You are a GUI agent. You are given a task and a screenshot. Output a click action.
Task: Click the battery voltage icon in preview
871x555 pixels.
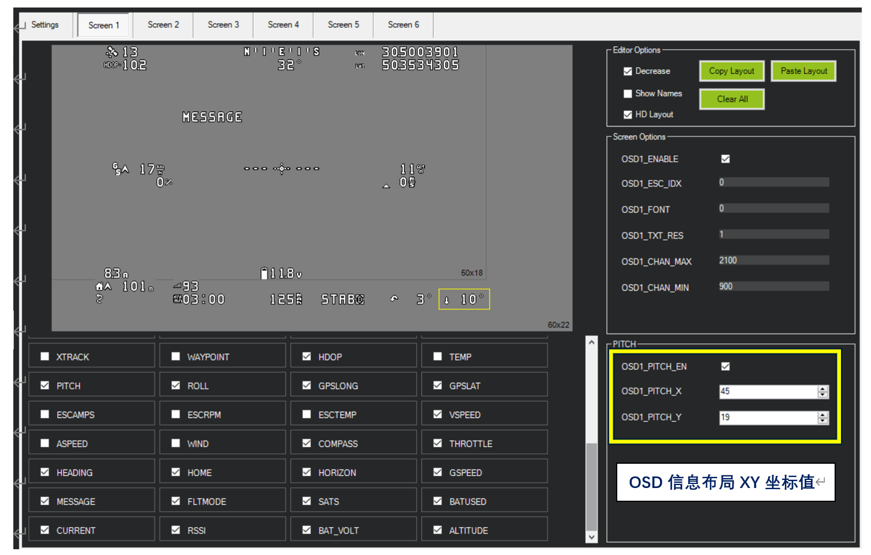tap(264, 273)
